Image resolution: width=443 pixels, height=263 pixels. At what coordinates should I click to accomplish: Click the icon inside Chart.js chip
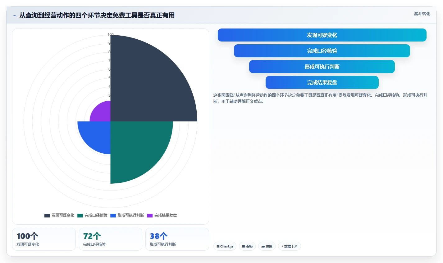coord(218,247)
